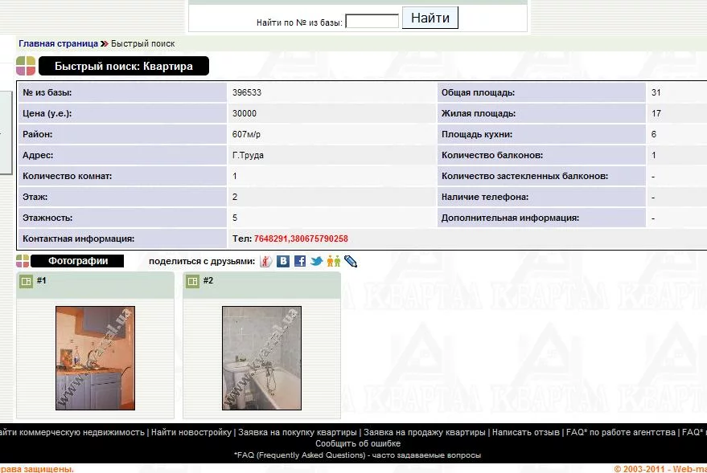Click Количество застекленных балконов label

(524, 176)
